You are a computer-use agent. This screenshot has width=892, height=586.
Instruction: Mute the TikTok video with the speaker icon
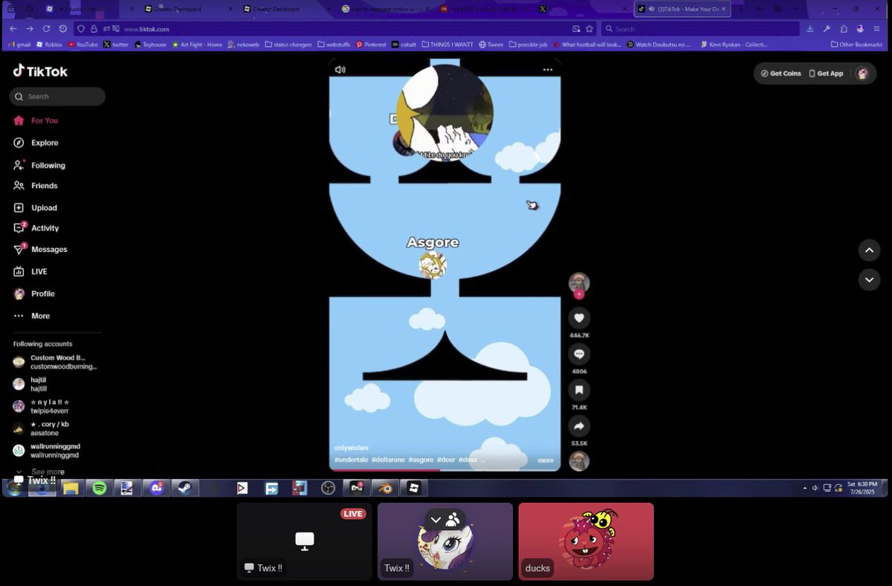tap(340, 69)
